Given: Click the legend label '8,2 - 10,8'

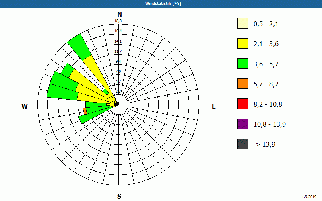Looking at the screenshot, I should click(x=268, y=105).
